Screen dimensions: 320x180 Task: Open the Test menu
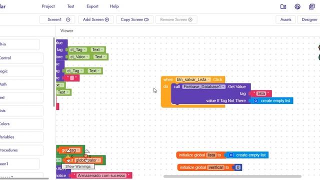click(x=70, y=6)
